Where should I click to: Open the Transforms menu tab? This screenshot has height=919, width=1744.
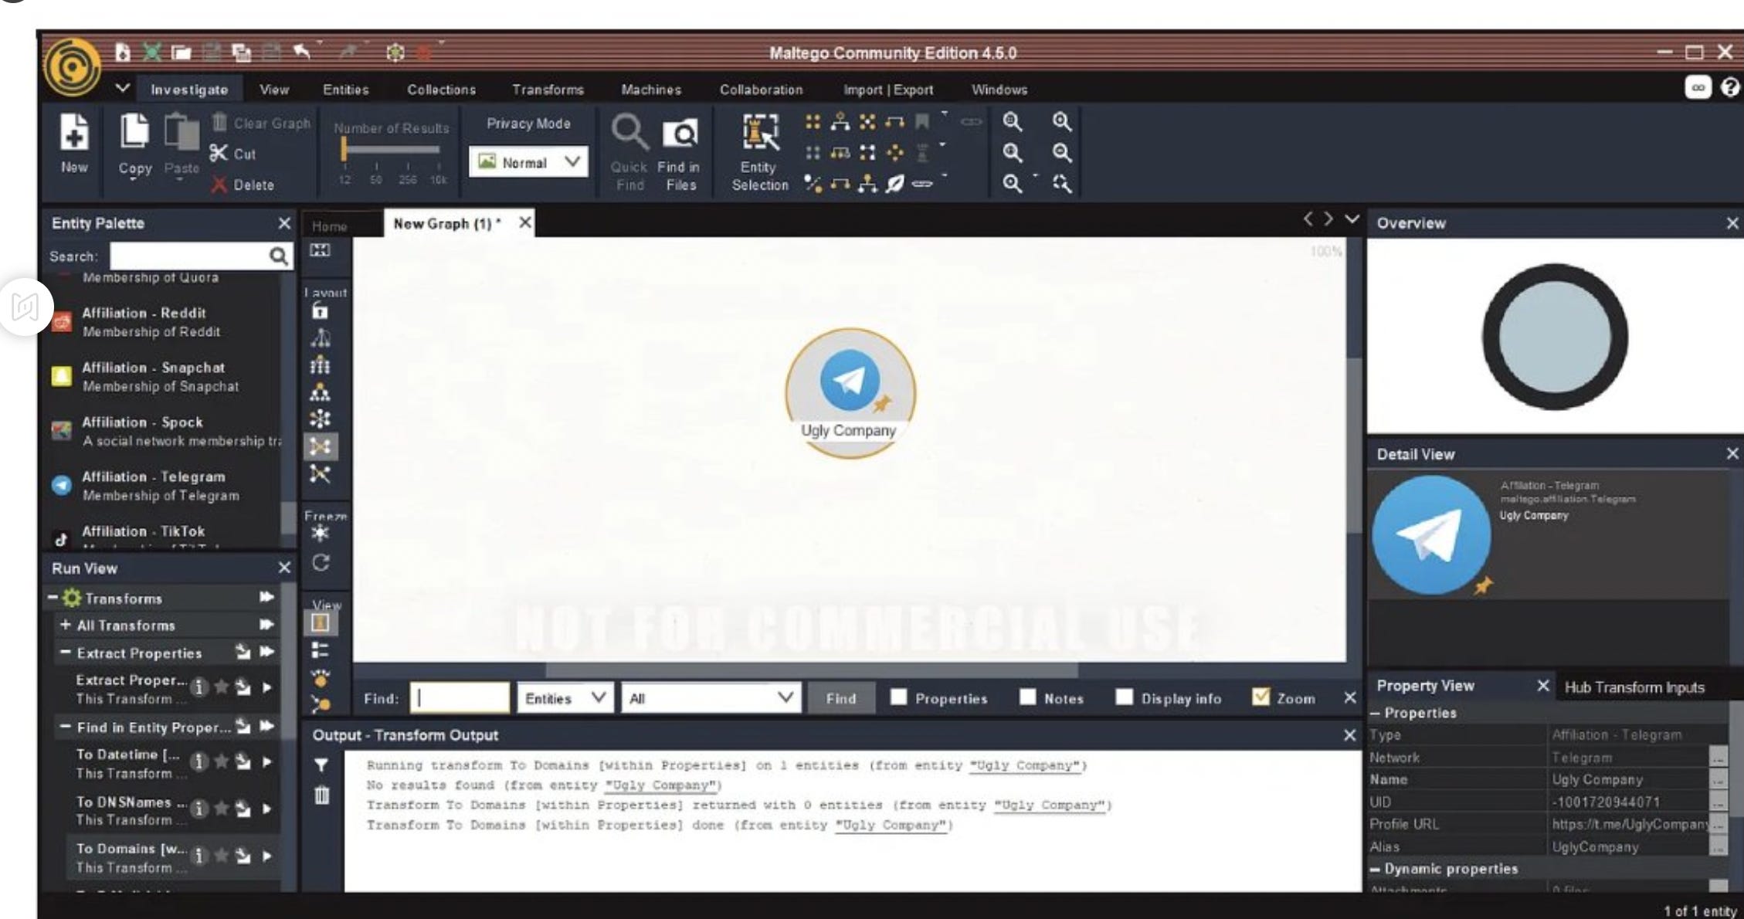[x=548, y=90]
